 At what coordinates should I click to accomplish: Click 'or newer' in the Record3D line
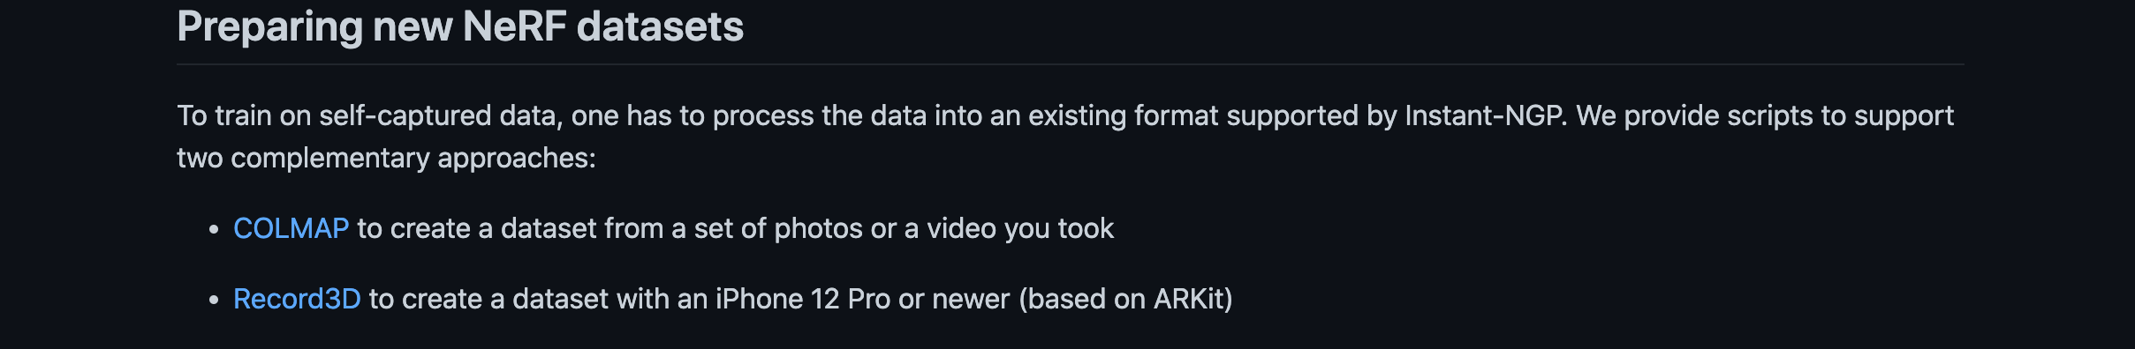954,299
